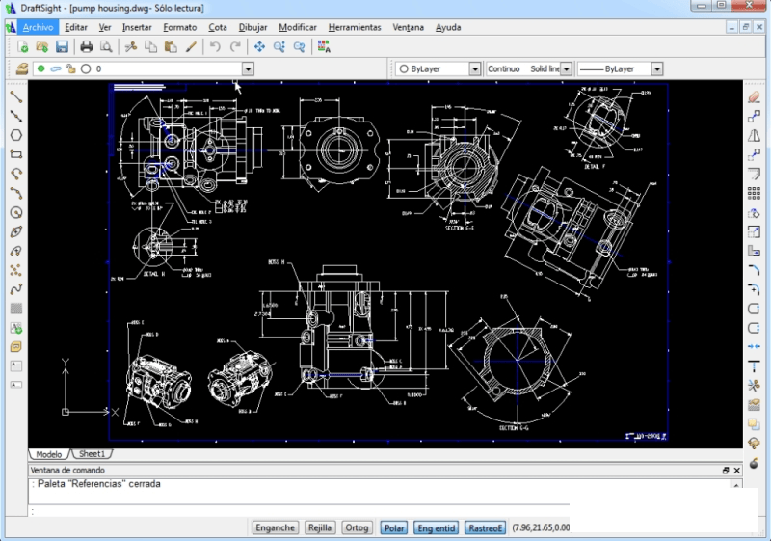Toggle the Rejilla grid display

[x=320, y=527]
